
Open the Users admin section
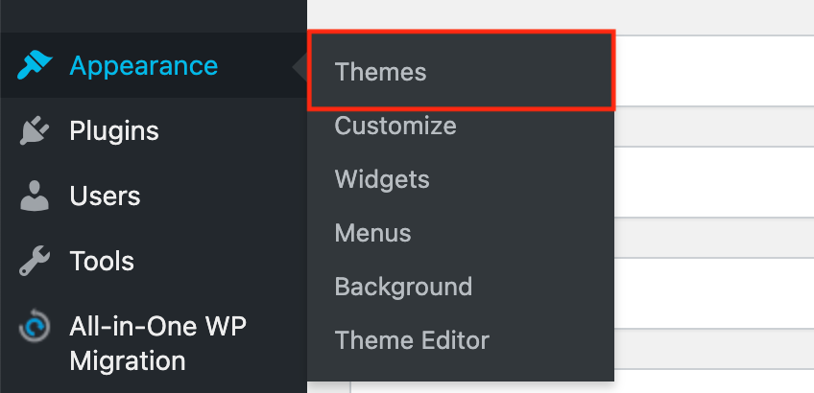point(105,196)
